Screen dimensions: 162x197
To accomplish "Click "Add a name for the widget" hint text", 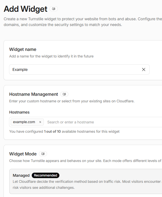I will point(51,56).
